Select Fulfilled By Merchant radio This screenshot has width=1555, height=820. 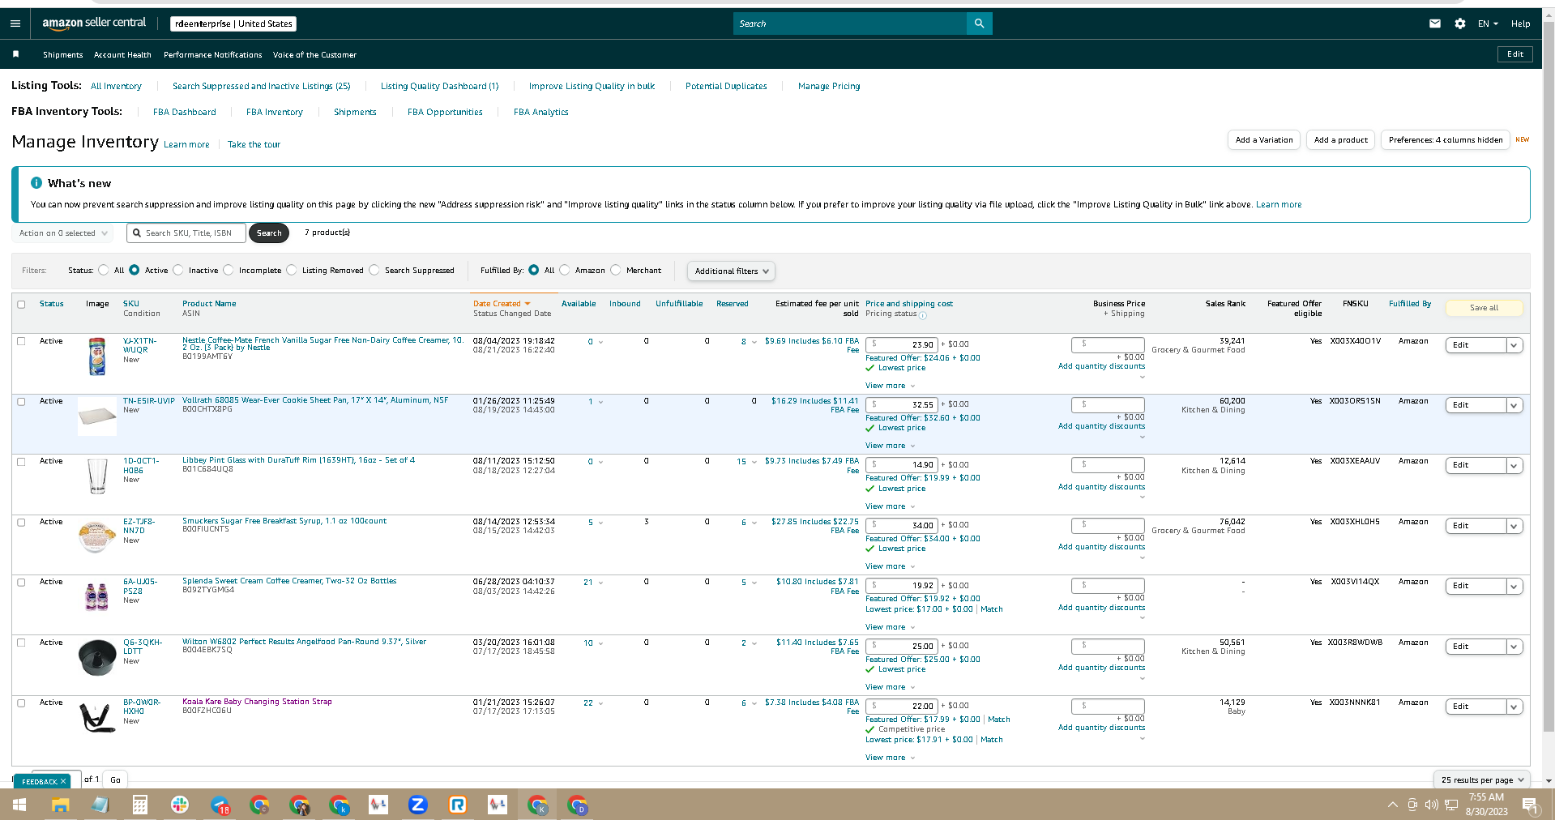[x=616, y=270]
